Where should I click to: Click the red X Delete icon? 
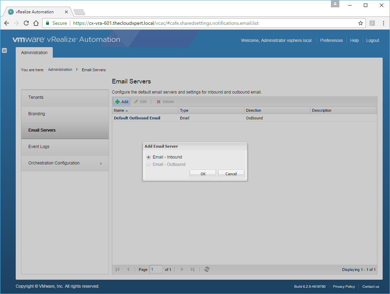(159, 102)
